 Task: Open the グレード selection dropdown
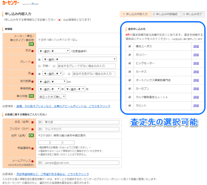pyautogui.click(x=79, y=59)
